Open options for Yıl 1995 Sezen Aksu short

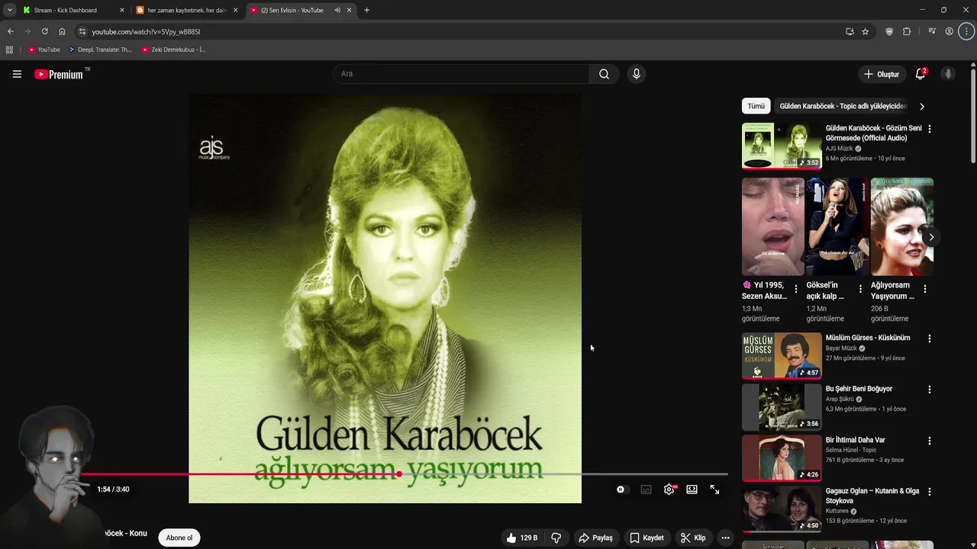coord(795,289)
